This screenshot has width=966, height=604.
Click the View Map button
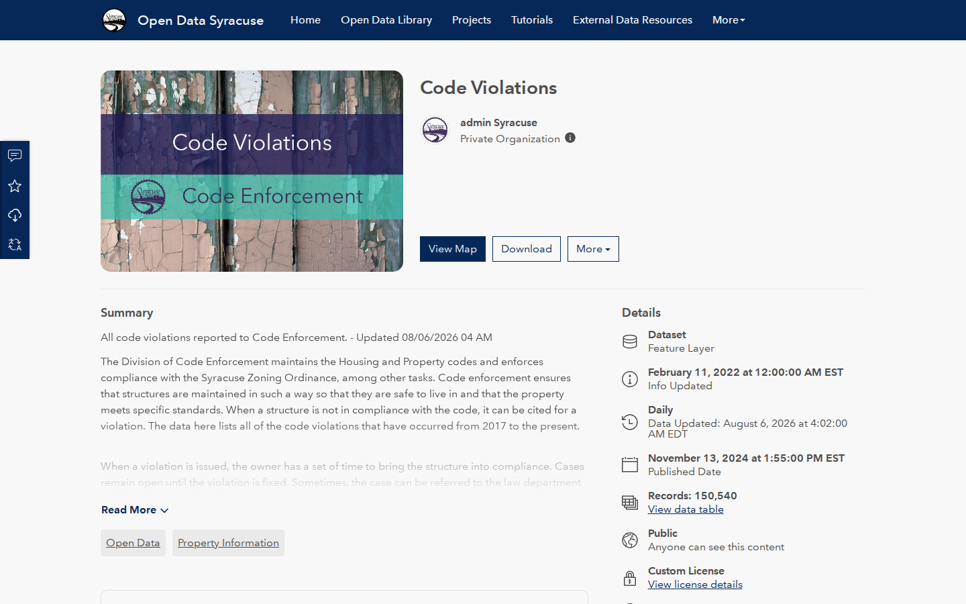point(453,249)
